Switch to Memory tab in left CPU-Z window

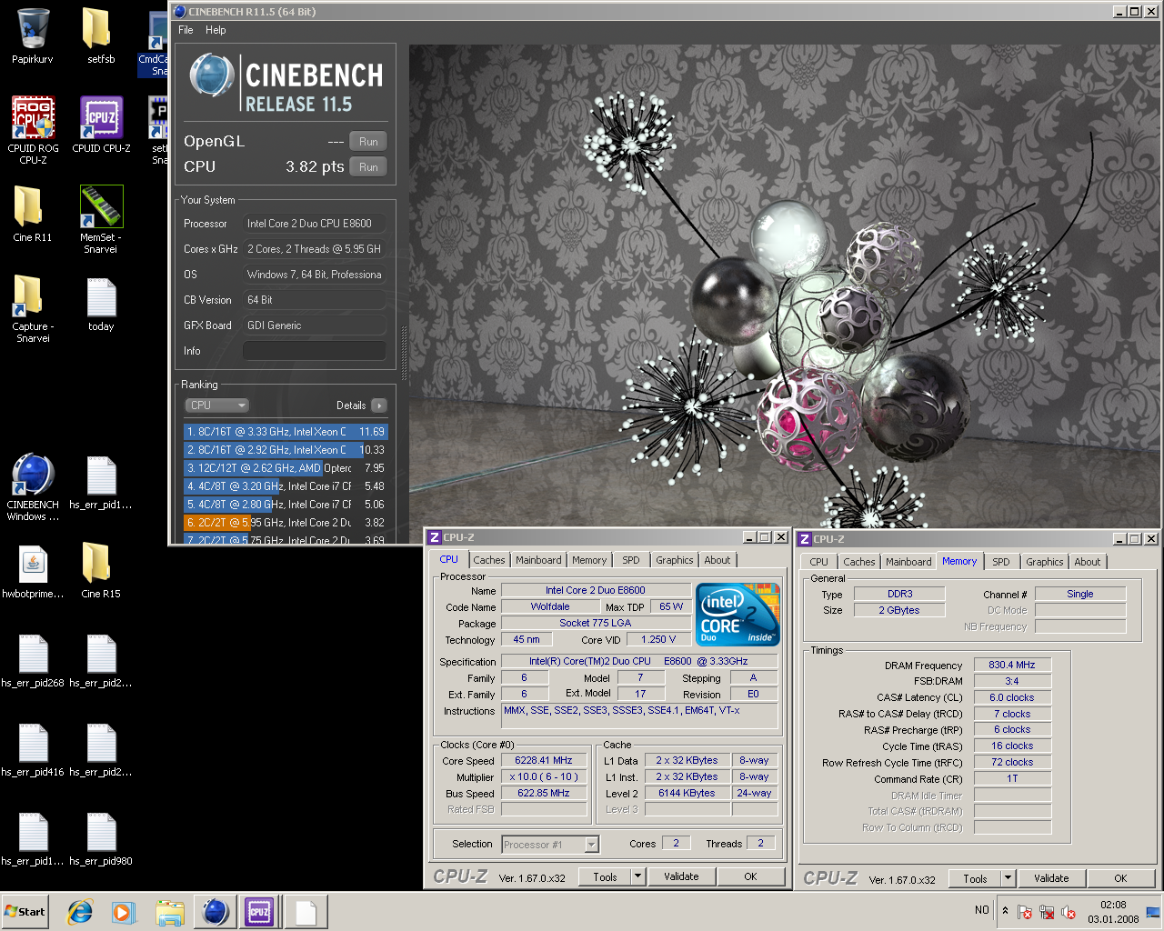[x=589, y=560]
